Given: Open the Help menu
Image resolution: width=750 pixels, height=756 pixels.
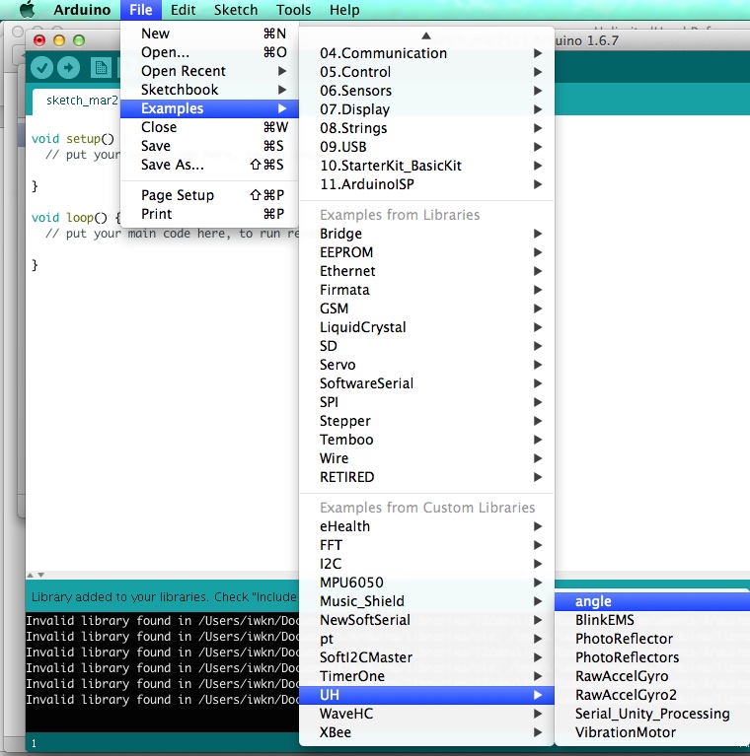Looking at the screenshot, I should click(x=344, y=10).
